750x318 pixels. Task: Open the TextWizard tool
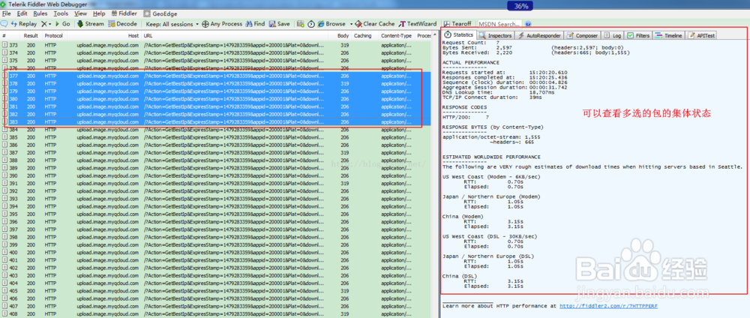pyautogui.click(x=418, y=23)
